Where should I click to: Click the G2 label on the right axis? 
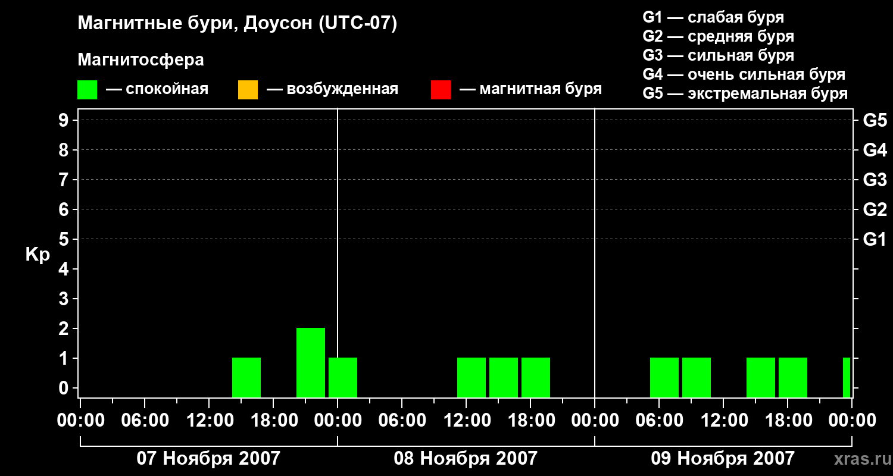(x=875, y=209)
